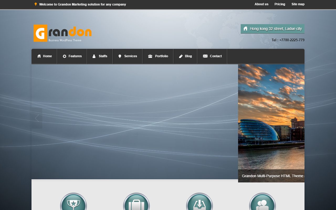Click the pencil icon beside Blog

pos(181,56)
